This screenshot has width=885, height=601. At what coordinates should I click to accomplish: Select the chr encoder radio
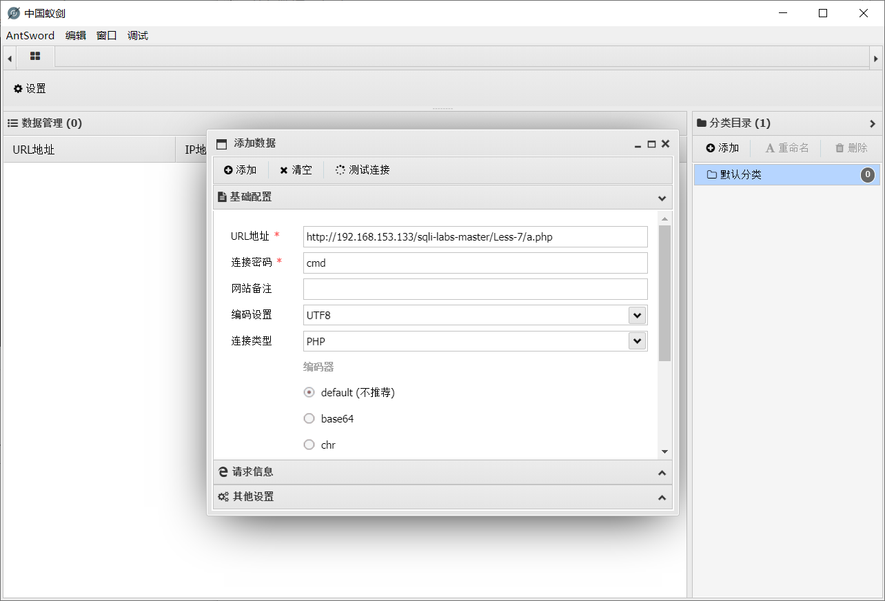coord(309,445)
